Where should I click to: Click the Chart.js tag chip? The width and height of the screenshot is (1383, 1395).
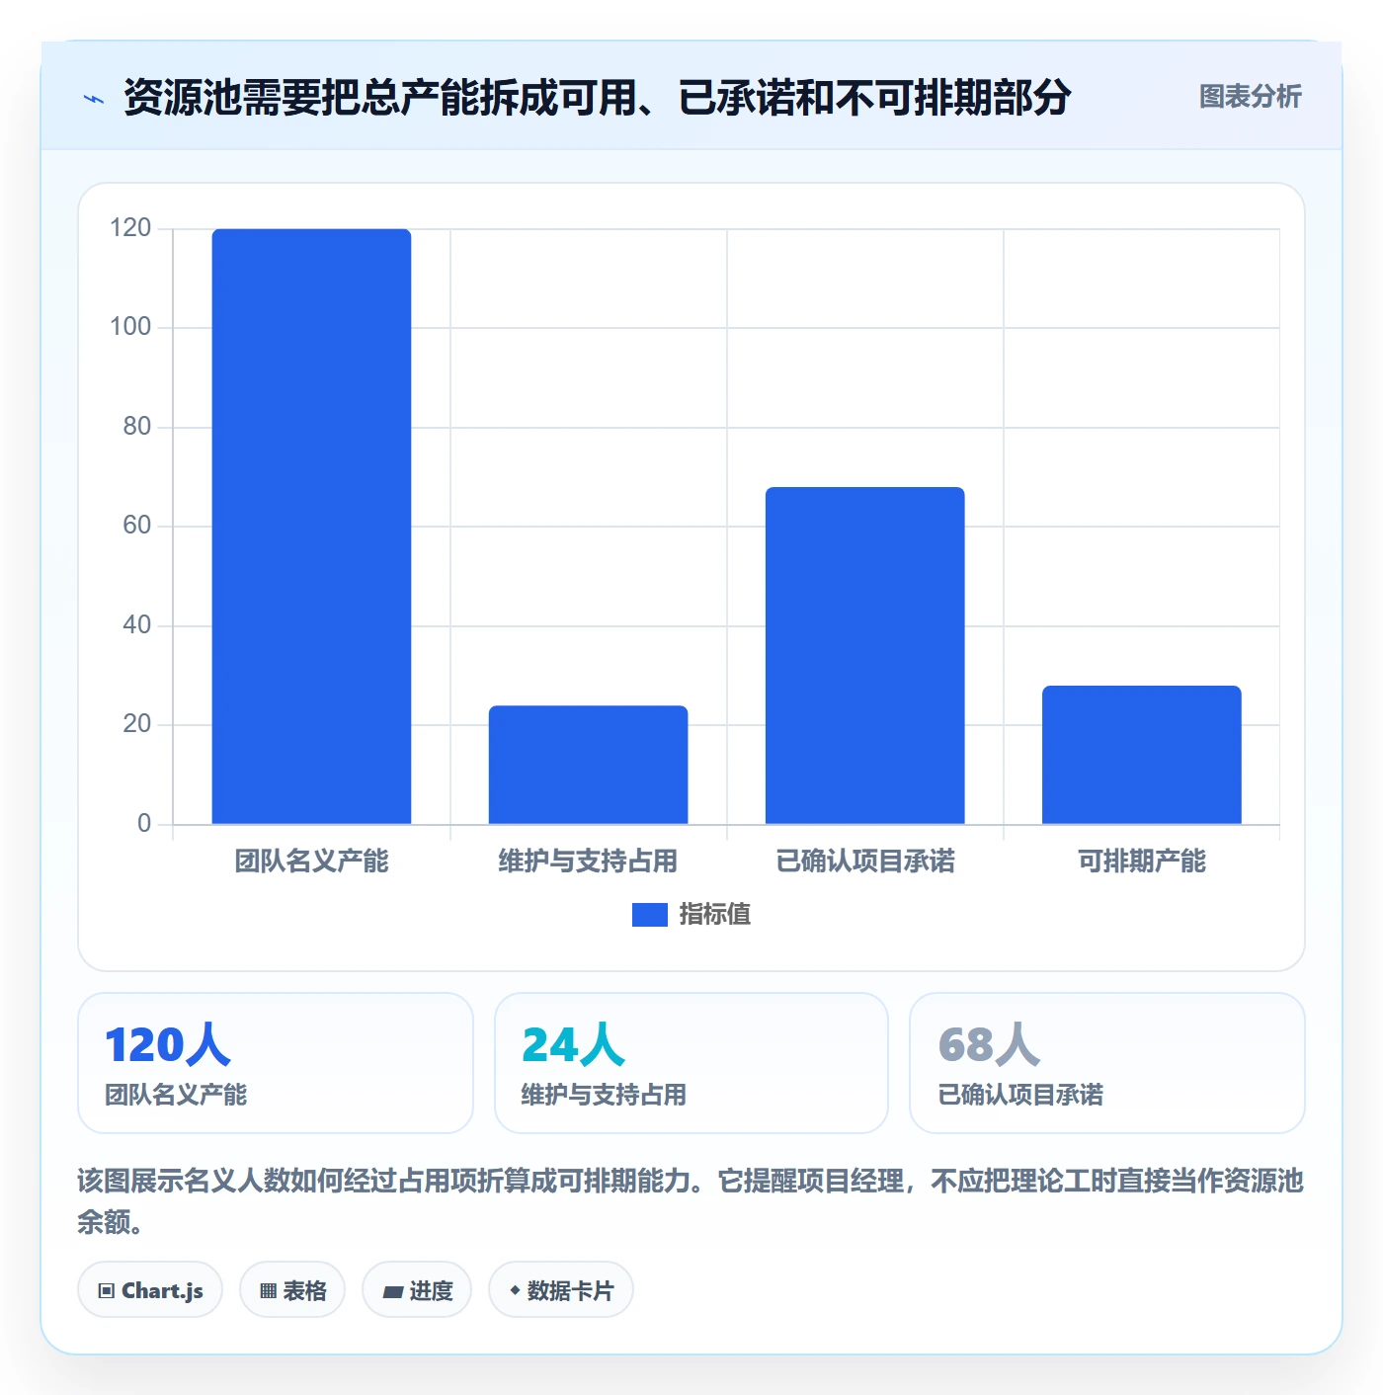[150, 1290]
